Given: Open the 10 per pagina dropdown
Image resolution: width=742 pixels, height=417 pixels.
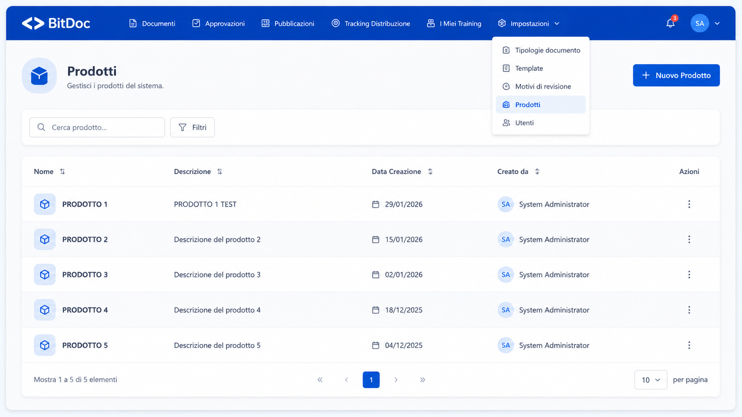Looking at the screenshot, I should 651,380.
